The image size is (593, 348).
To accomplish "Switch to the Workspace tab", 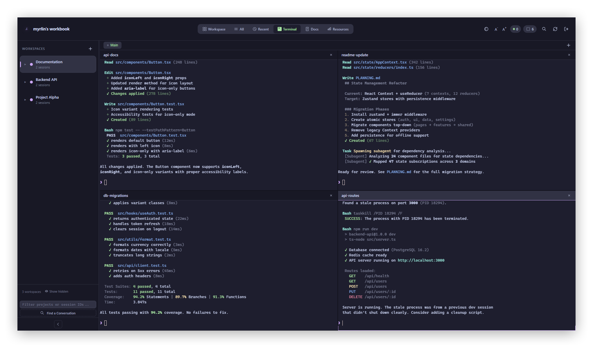I will click(x=214, y=29).
